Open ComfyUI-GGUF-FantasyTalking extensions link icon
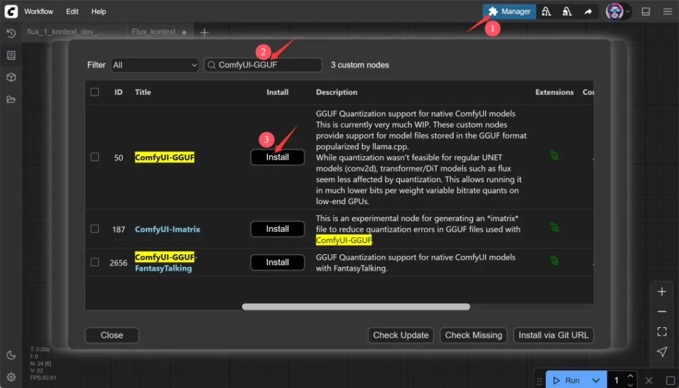679x388 pixels. 554,260
